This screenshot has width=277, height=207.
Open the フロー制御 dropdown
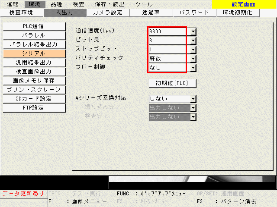pos(193,68)
